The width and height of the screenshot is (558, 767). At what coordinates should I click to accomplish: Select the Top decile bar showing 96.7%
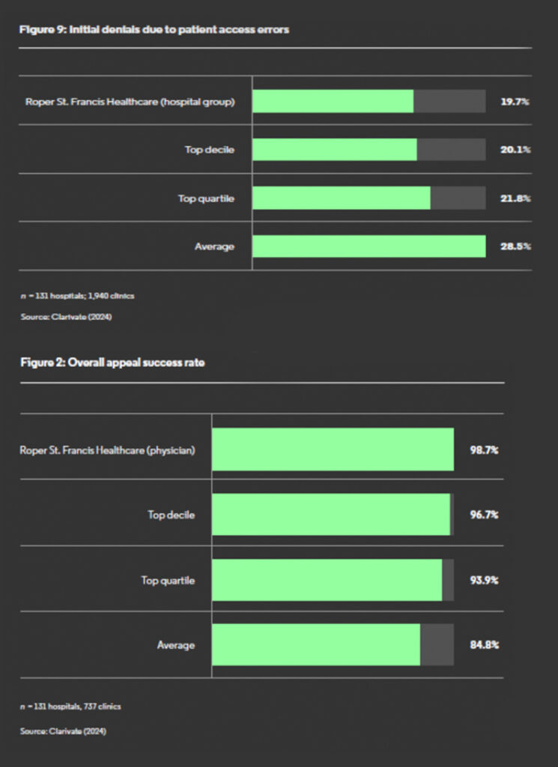click(x=331, y=515)
